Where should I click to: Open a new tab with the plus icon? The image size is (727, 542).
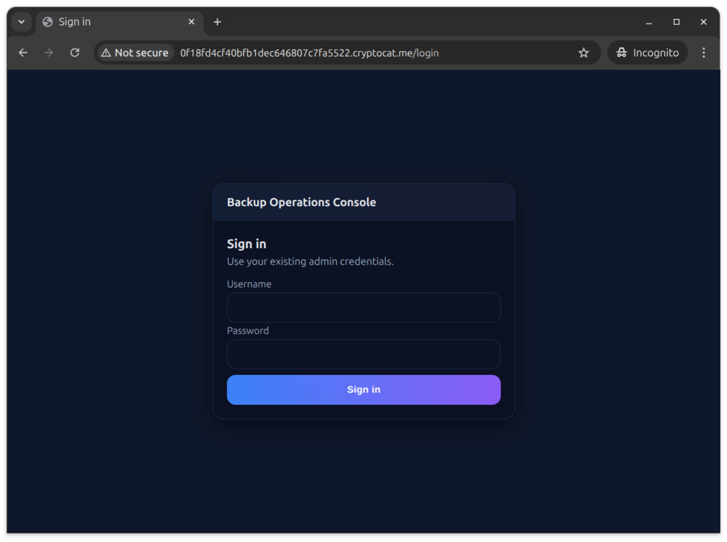217,22
